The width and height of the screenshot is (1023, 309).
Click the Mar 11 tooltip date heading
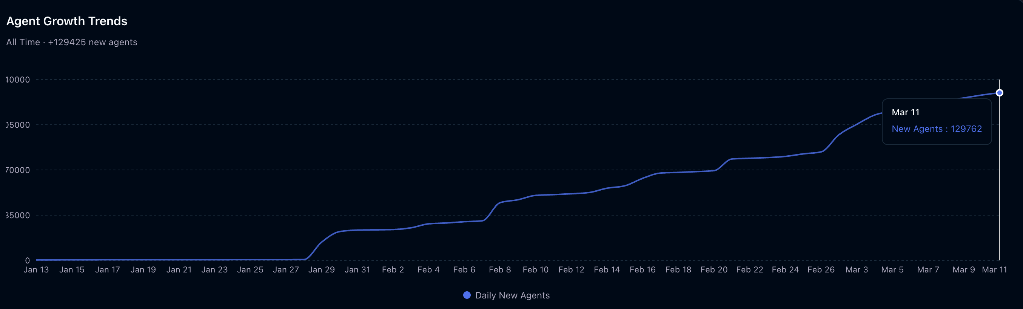pos(905,112)
